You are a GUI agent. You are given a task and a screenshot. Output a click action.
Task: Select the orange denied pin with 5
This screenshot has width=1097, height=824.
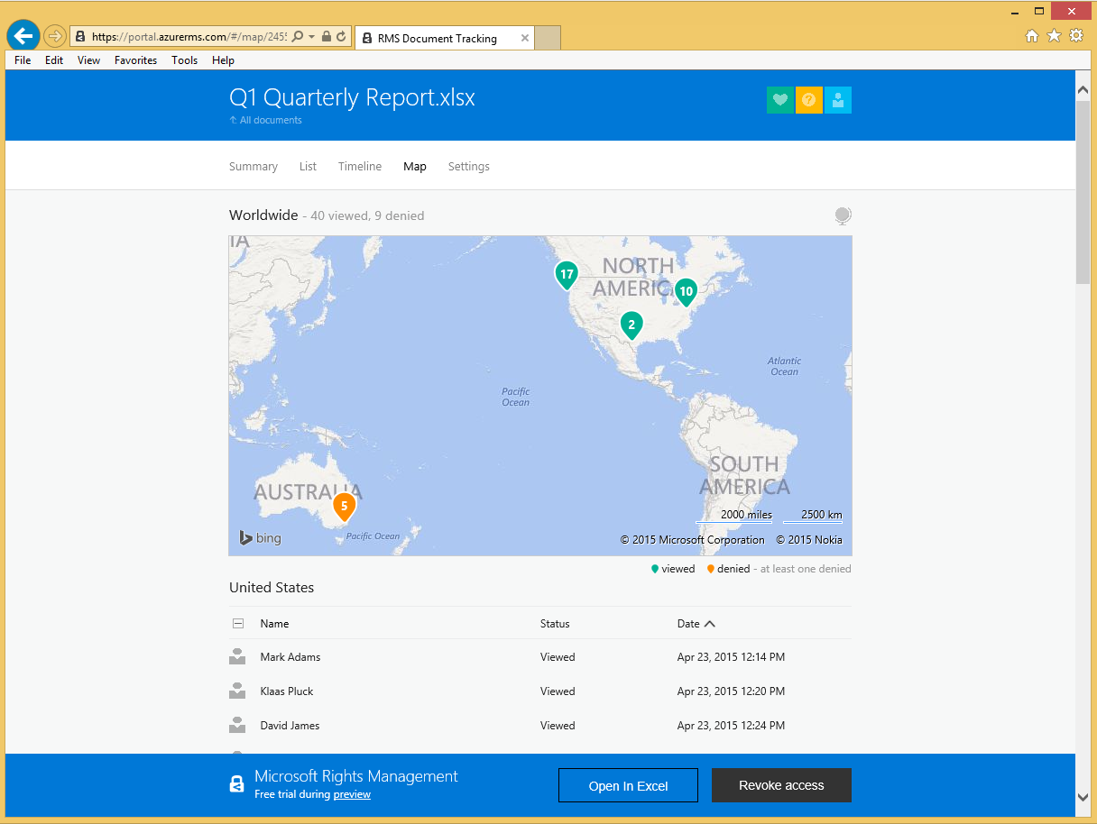(x=344, y=508)
